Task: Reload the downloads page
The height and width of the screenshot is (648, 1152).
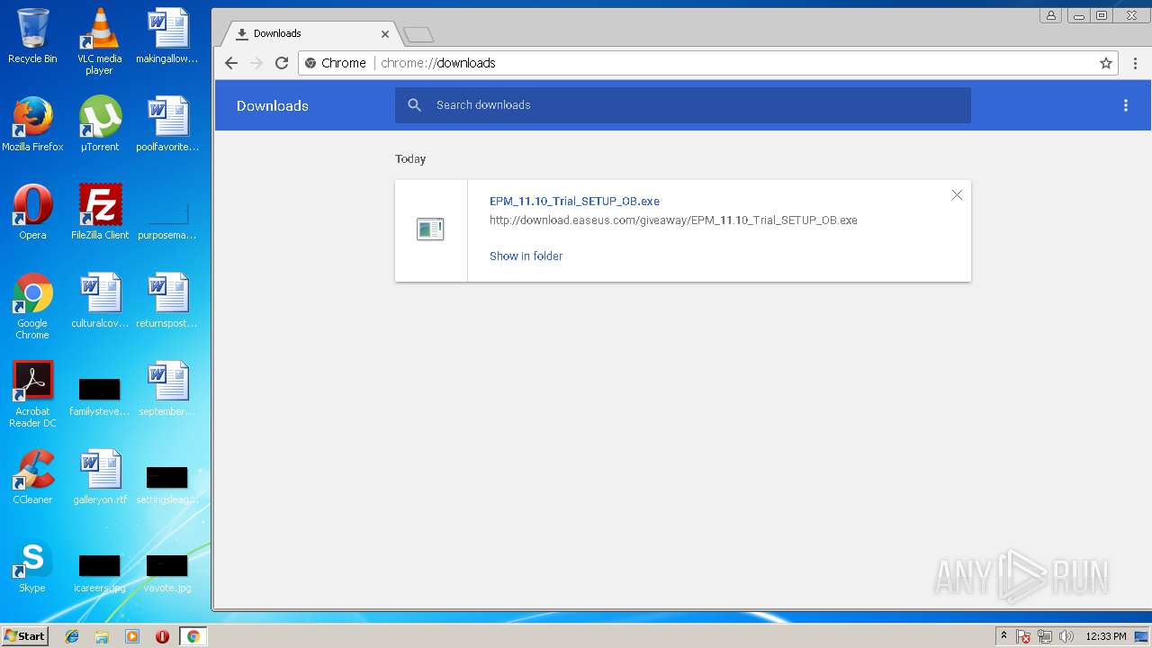Action: (x=282, y=63)
